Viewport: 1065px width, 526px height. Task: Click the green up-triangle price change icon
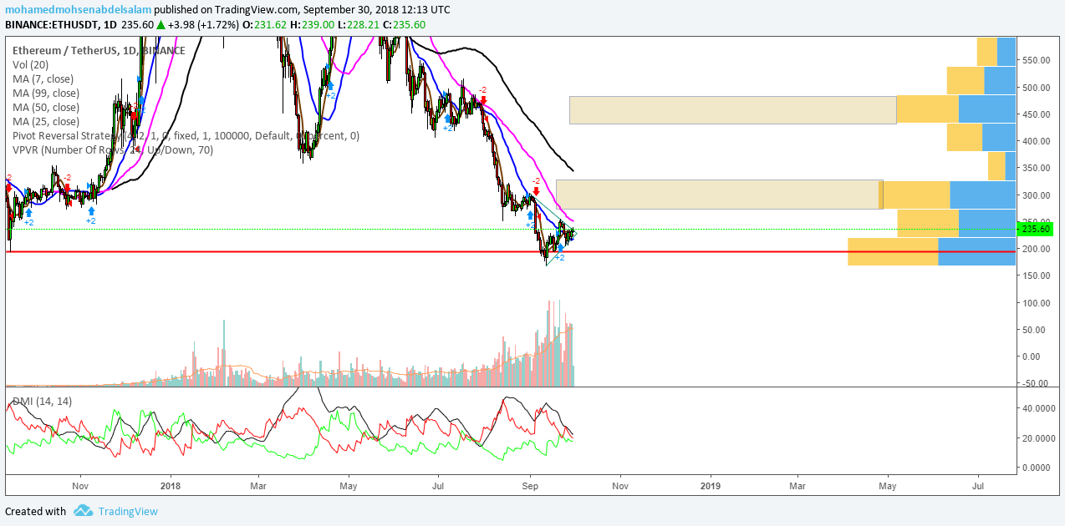coord(160,24)
